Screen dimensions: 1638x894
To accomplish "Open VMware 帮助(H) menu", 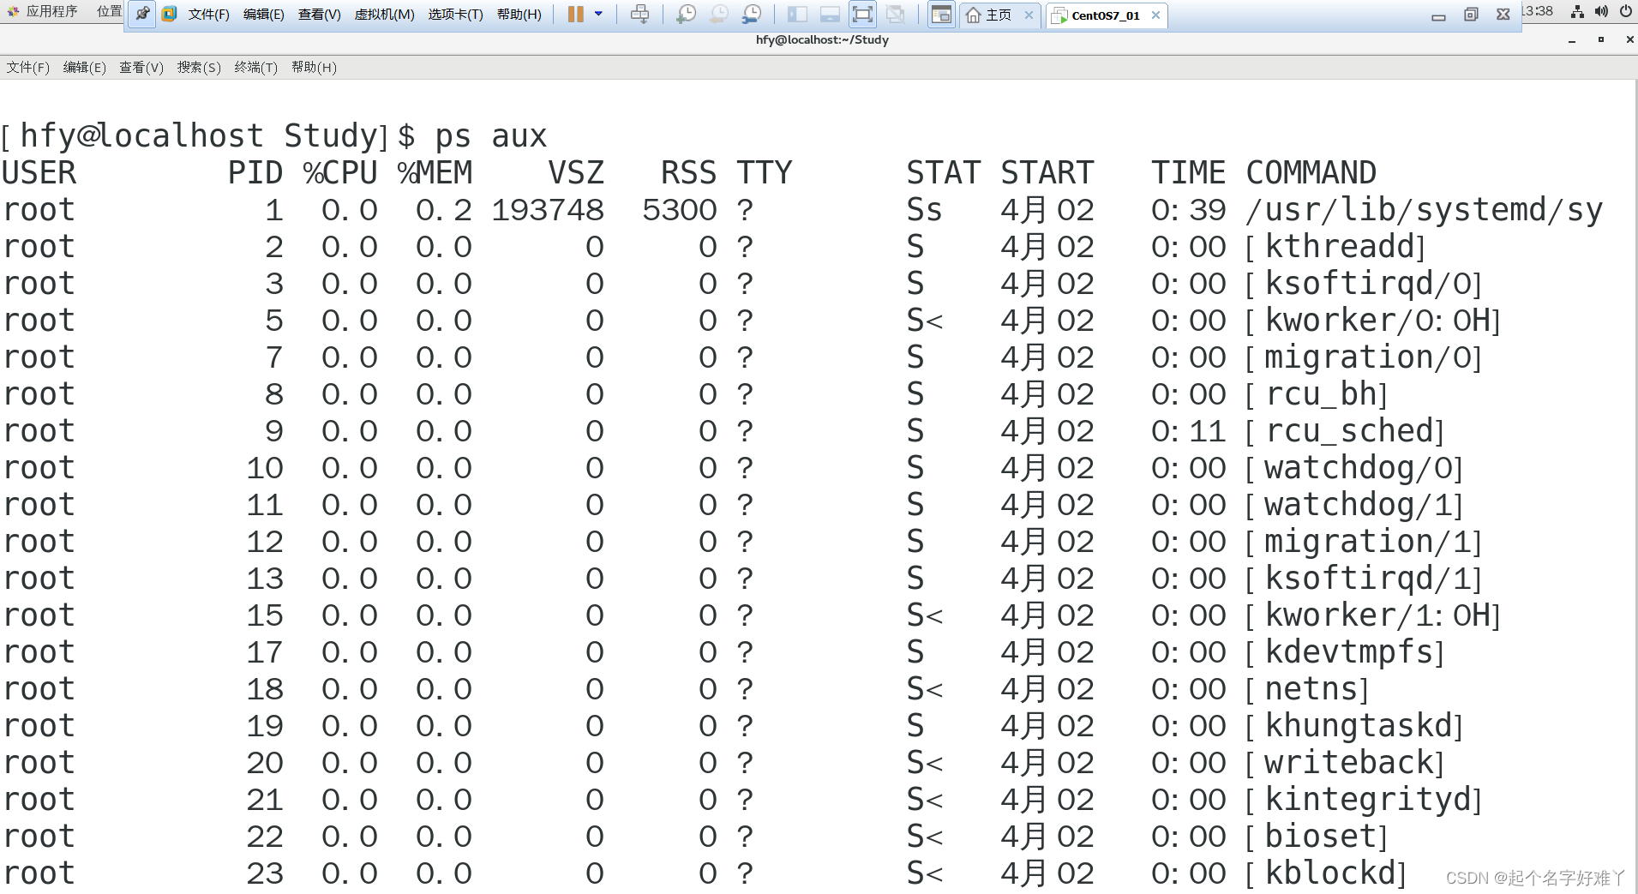I will pyautogui.click(x=519, y=15).
